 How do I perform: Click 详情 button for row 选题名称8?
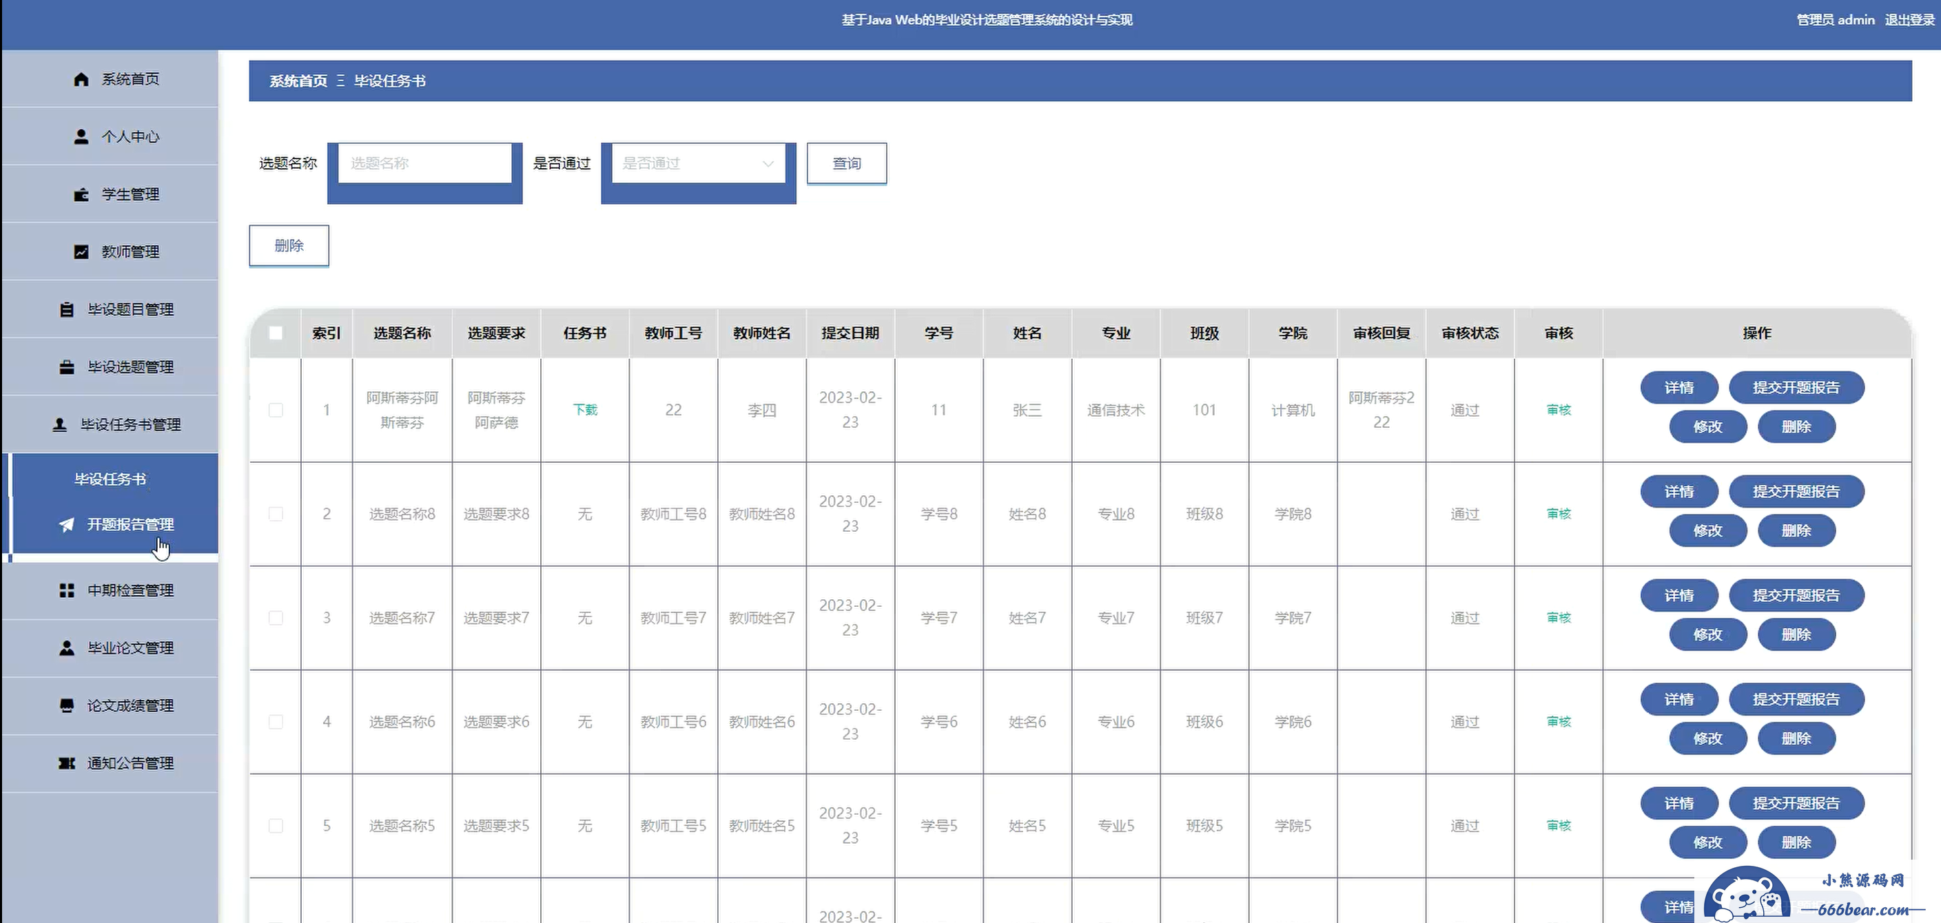(1680, 492)
